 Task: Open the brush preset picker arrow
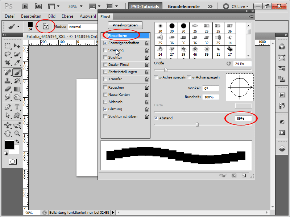coord(37,27)
